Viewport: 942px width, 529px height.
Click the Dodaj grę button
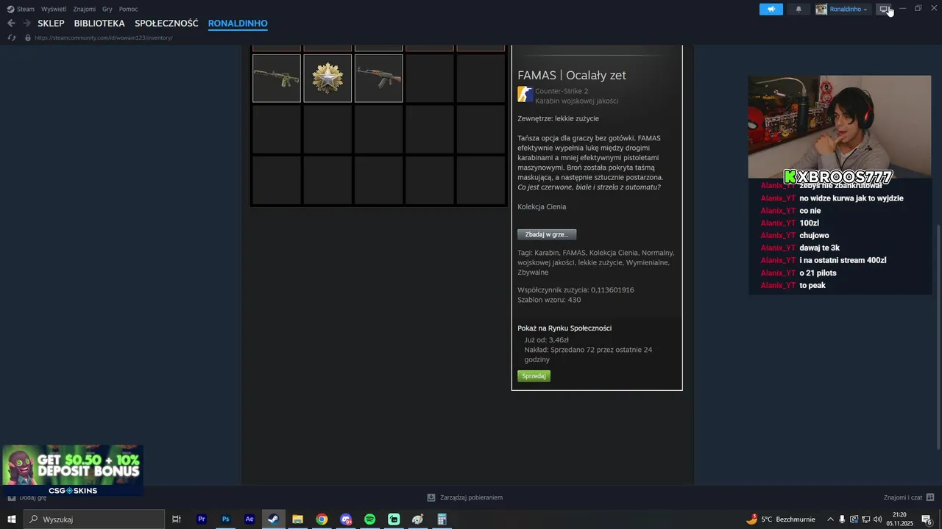tap(27, 497)
